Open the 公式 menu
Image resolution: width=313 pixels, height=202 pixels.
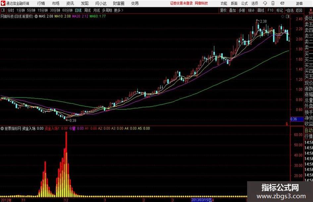tap(244, 3)
